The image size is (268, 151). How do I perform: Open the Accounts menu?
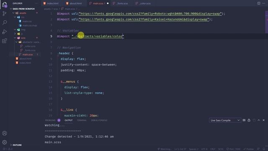pos(5,133)
